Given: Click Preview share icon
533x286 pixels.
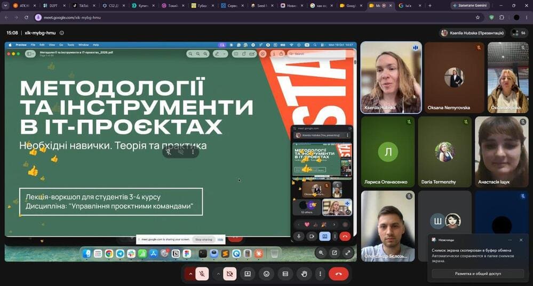Looking at the screenshot, I should click(281, 54).
